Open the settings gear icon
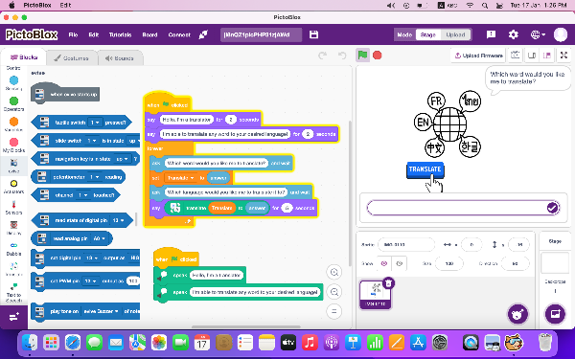Image resolution: width=575 pixels, height=359 pixels. coord(513,34)
